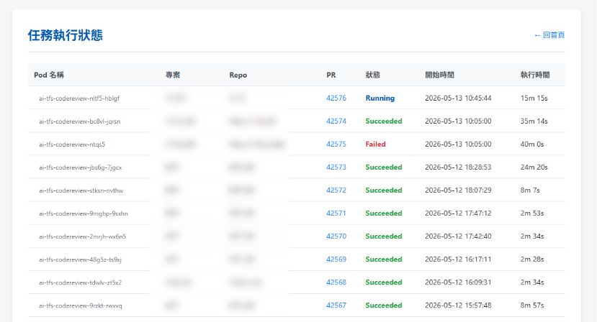Click duration 8m 7s
The height and width of the screenshot is (322, 597).
(x=530, y=190)
